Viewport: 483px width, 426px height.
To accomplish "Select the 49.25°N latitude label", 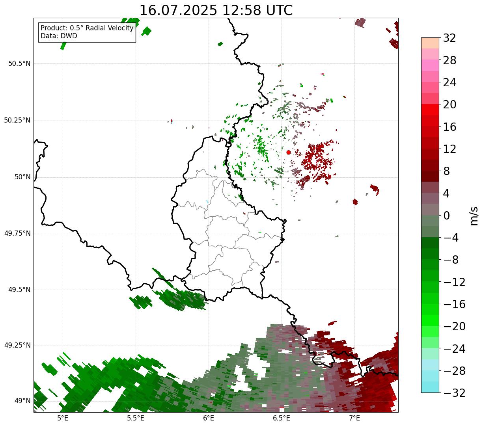I will coord(17,345).
